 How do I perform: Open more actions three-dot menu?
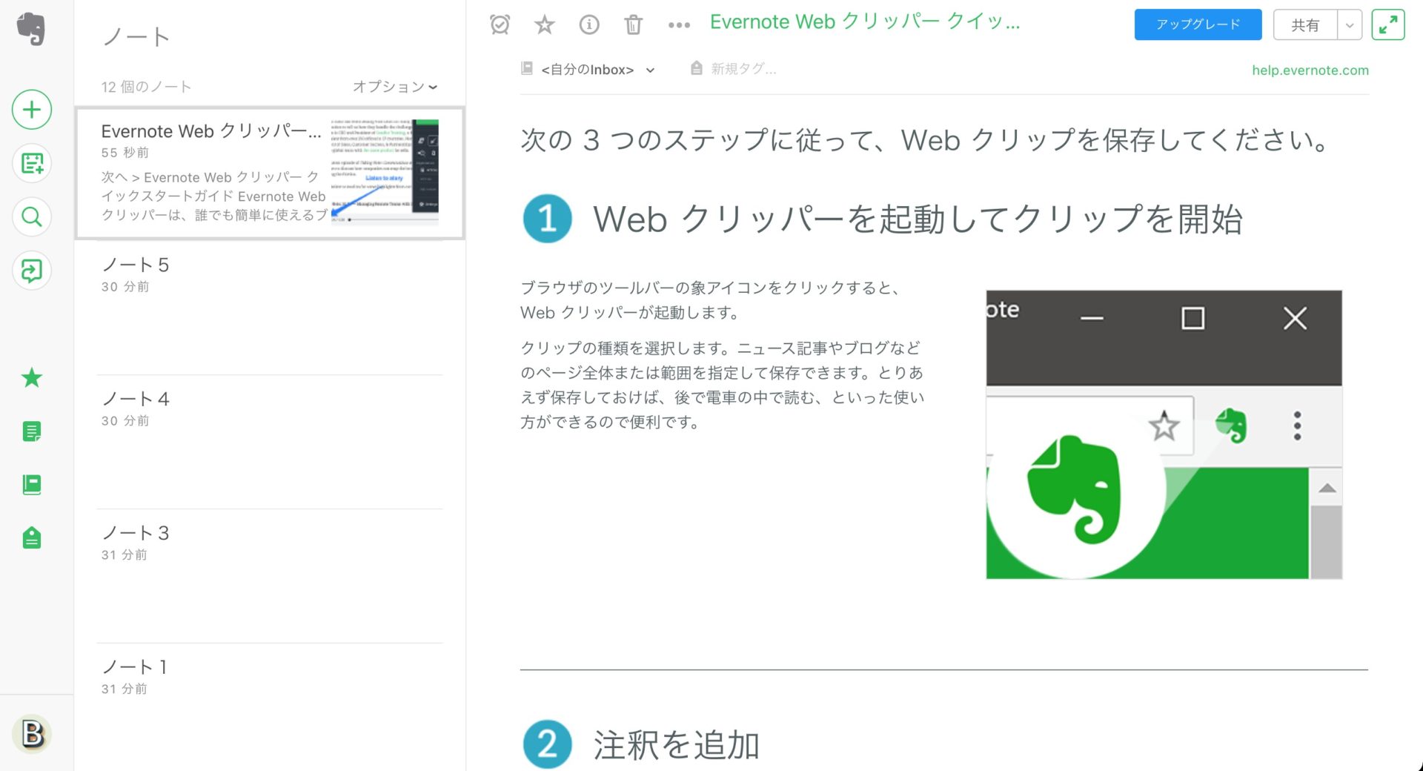pyautogui.click(x=679, y=25)
